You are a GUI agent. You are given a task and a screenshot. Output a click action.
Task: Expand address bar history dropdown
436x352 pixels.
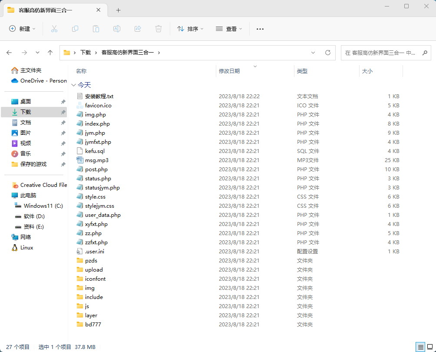pyautogui.click(x=313, y=53)
